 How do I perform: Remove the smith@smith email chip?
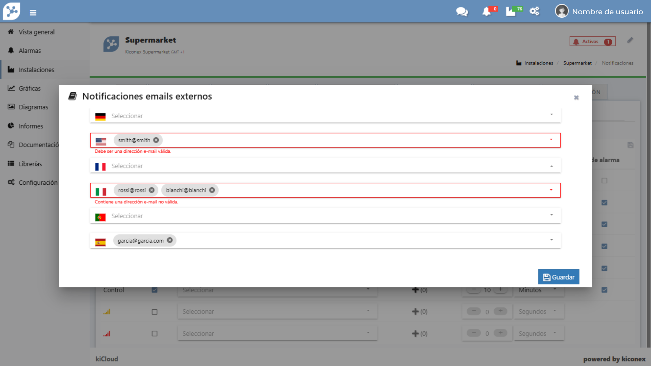coord(156,140)
